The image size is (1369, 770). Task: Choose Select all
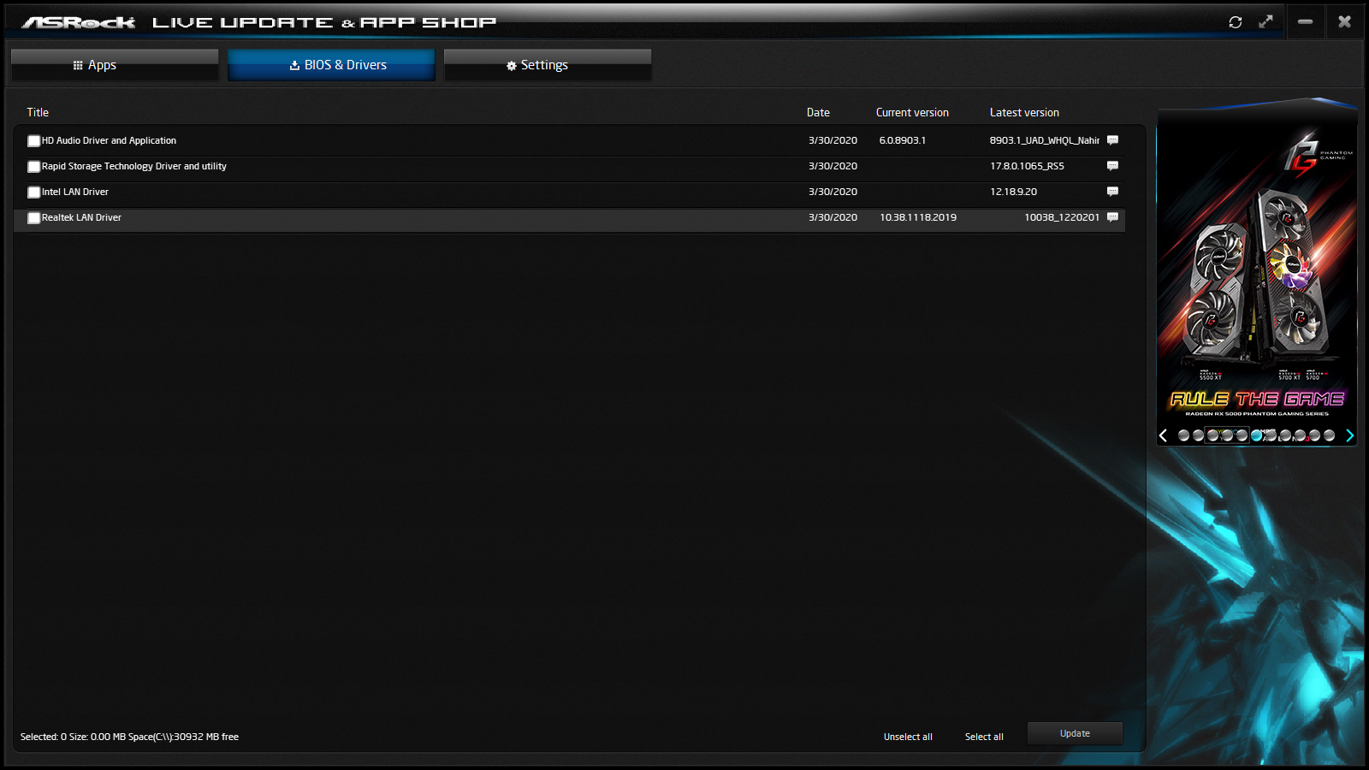(x=984, y=737)
